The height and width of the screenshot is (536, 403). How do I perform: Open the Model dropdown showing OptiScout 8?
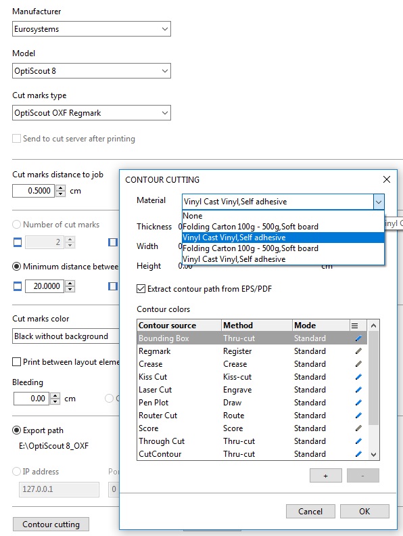pyautogui.click(x=91, y=71)
